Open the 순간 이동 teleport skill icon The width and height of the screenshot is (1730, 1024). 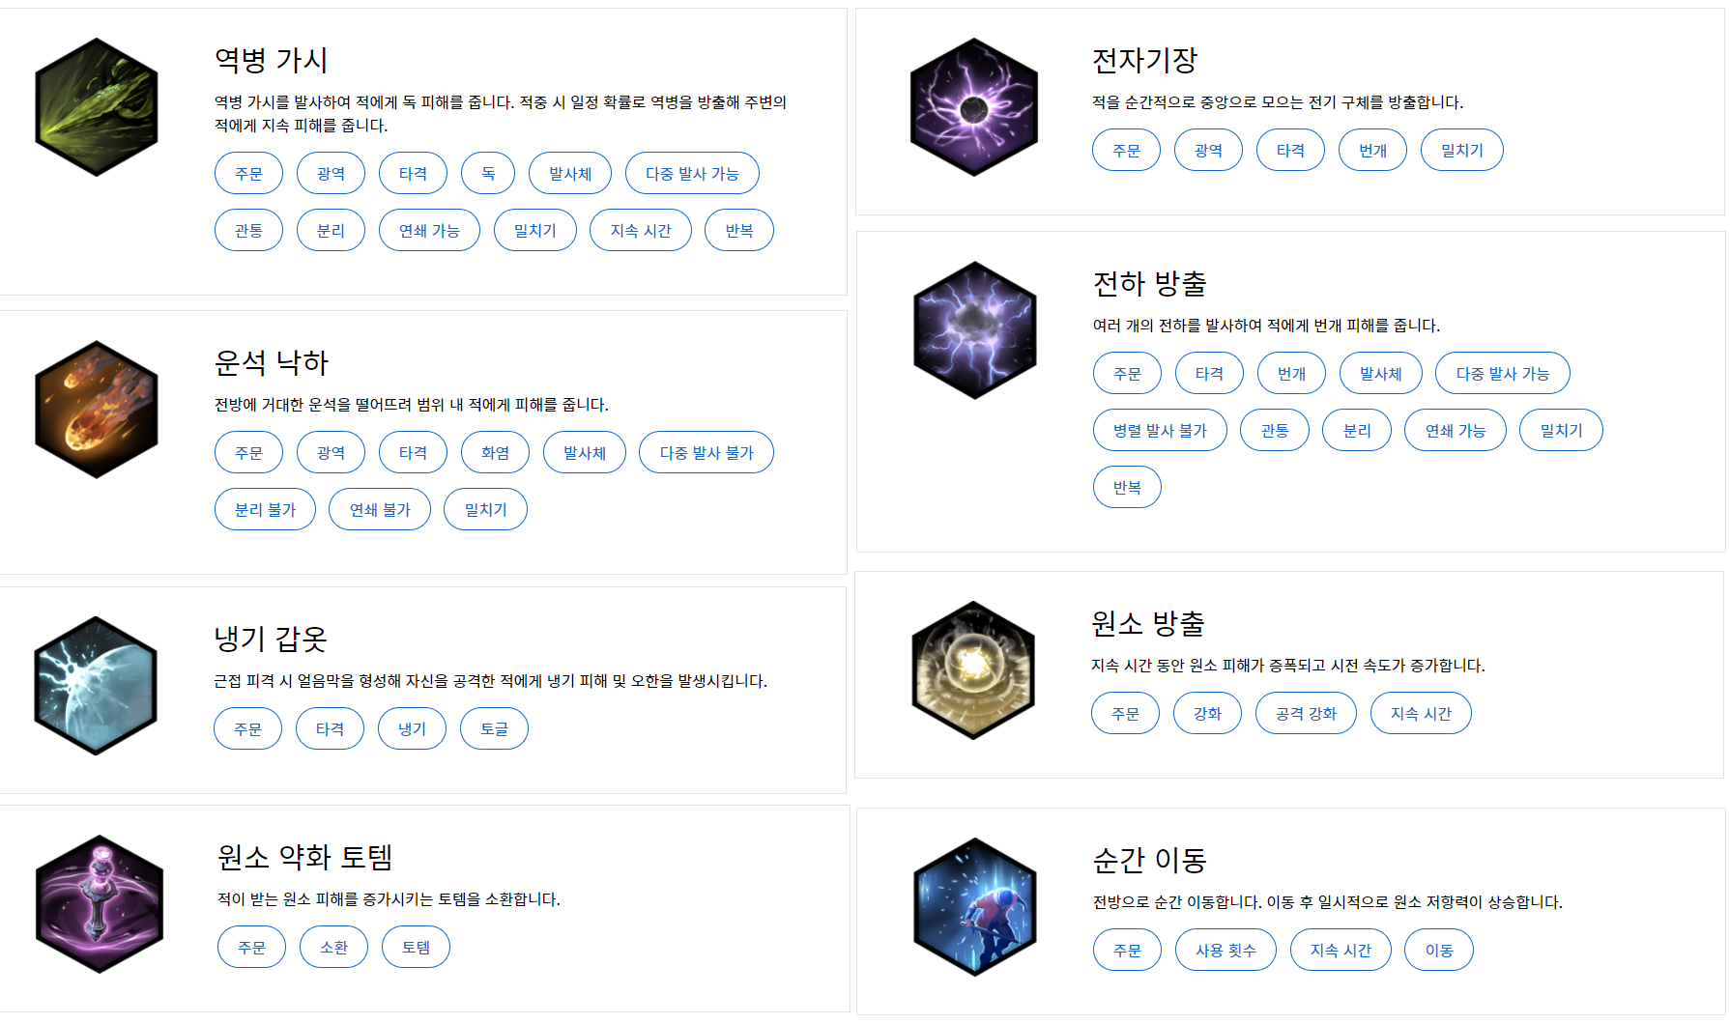click(975, 907)
